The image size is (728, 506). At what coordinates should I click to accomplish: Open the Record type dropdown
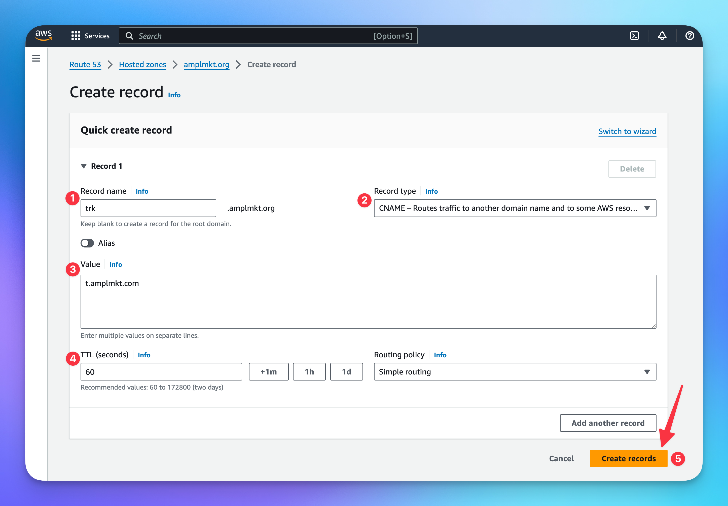(515, 208)
